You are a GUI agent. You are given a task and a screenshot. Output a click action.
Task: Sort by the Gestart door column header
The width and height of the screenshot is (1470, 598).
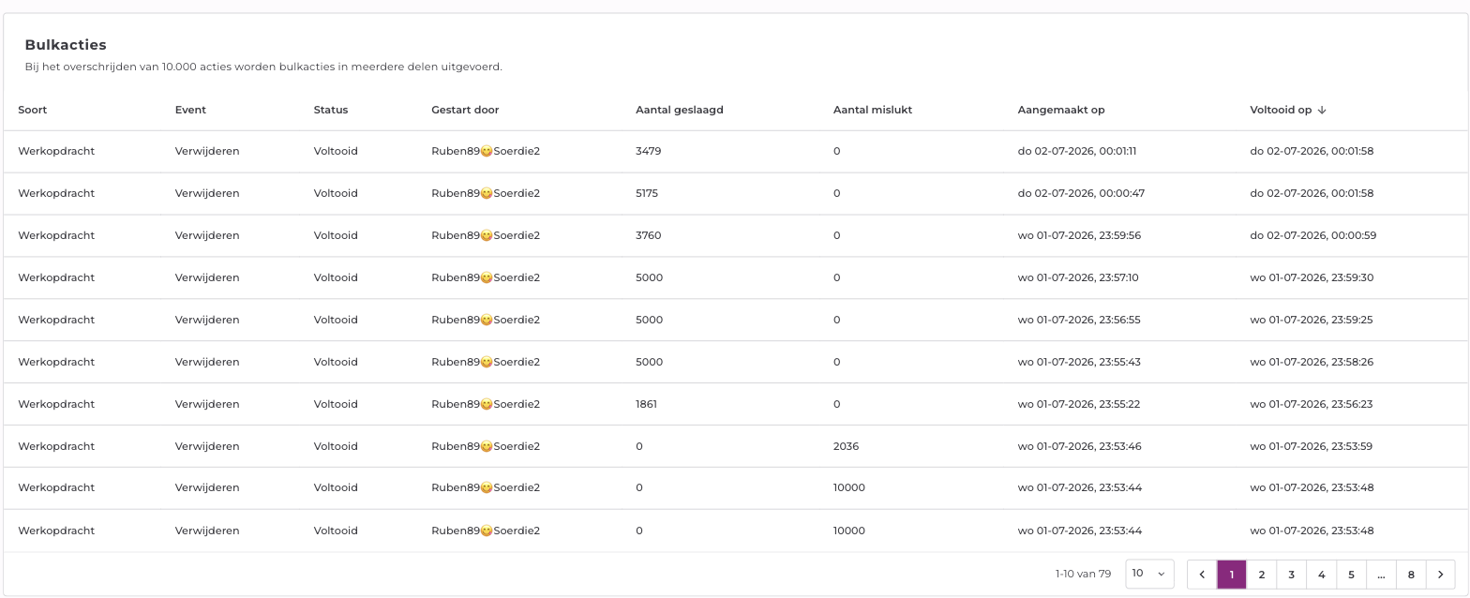(x=465, y=110)
